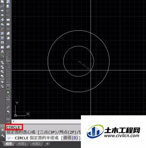Add a new layout with plus tab
Viewport: 146px width, 148px height.
47,144
